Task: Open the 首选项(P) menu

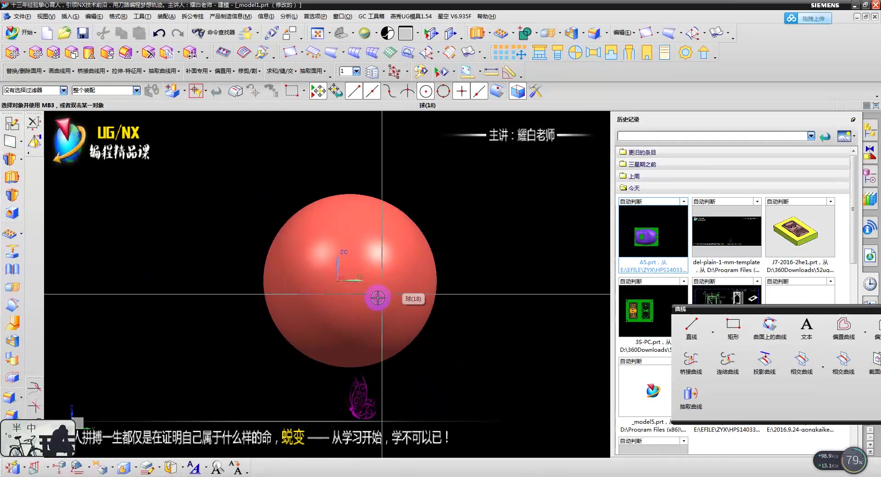Action: pyautogui.click(x=315, y=17)
